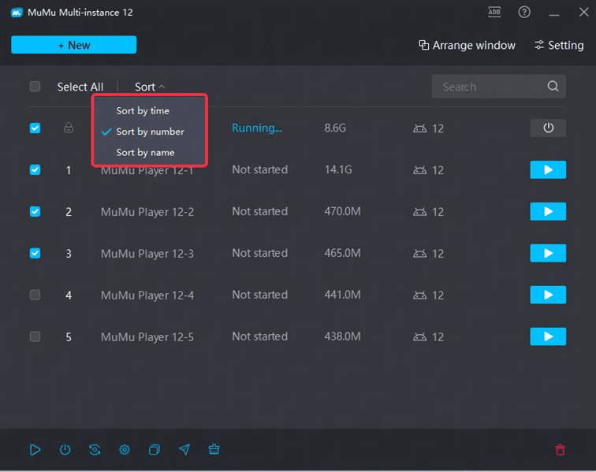Click the basket icon in bottom toolbar

214,449
